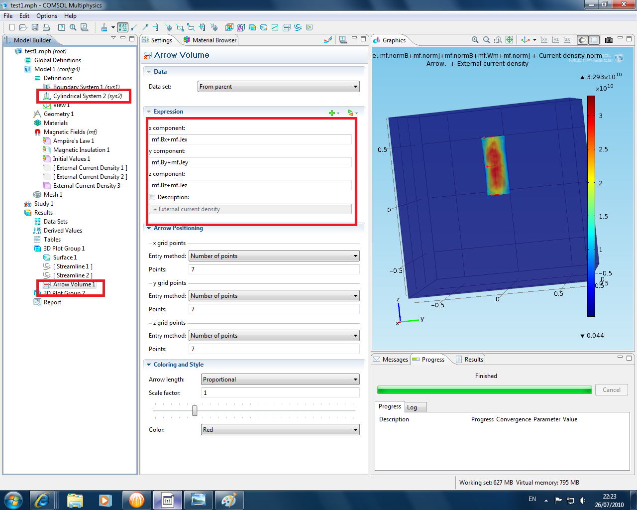Open Internet Explorer from the taskbar
The height and width of the screenshot is (510, 637).
[42, 500]
